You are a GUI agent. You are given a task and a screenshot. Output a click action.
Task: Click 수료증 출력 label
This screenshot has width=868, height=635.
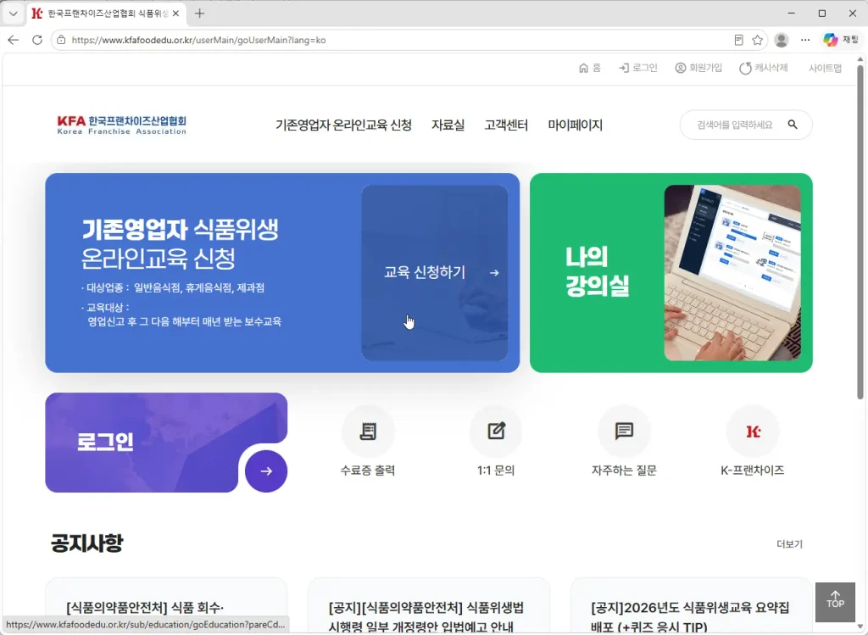click(x=368, y=470)
